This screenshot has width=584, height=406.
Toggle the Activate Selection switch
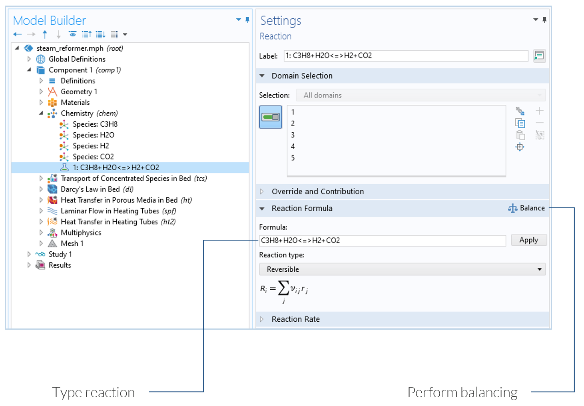[271, 117]
